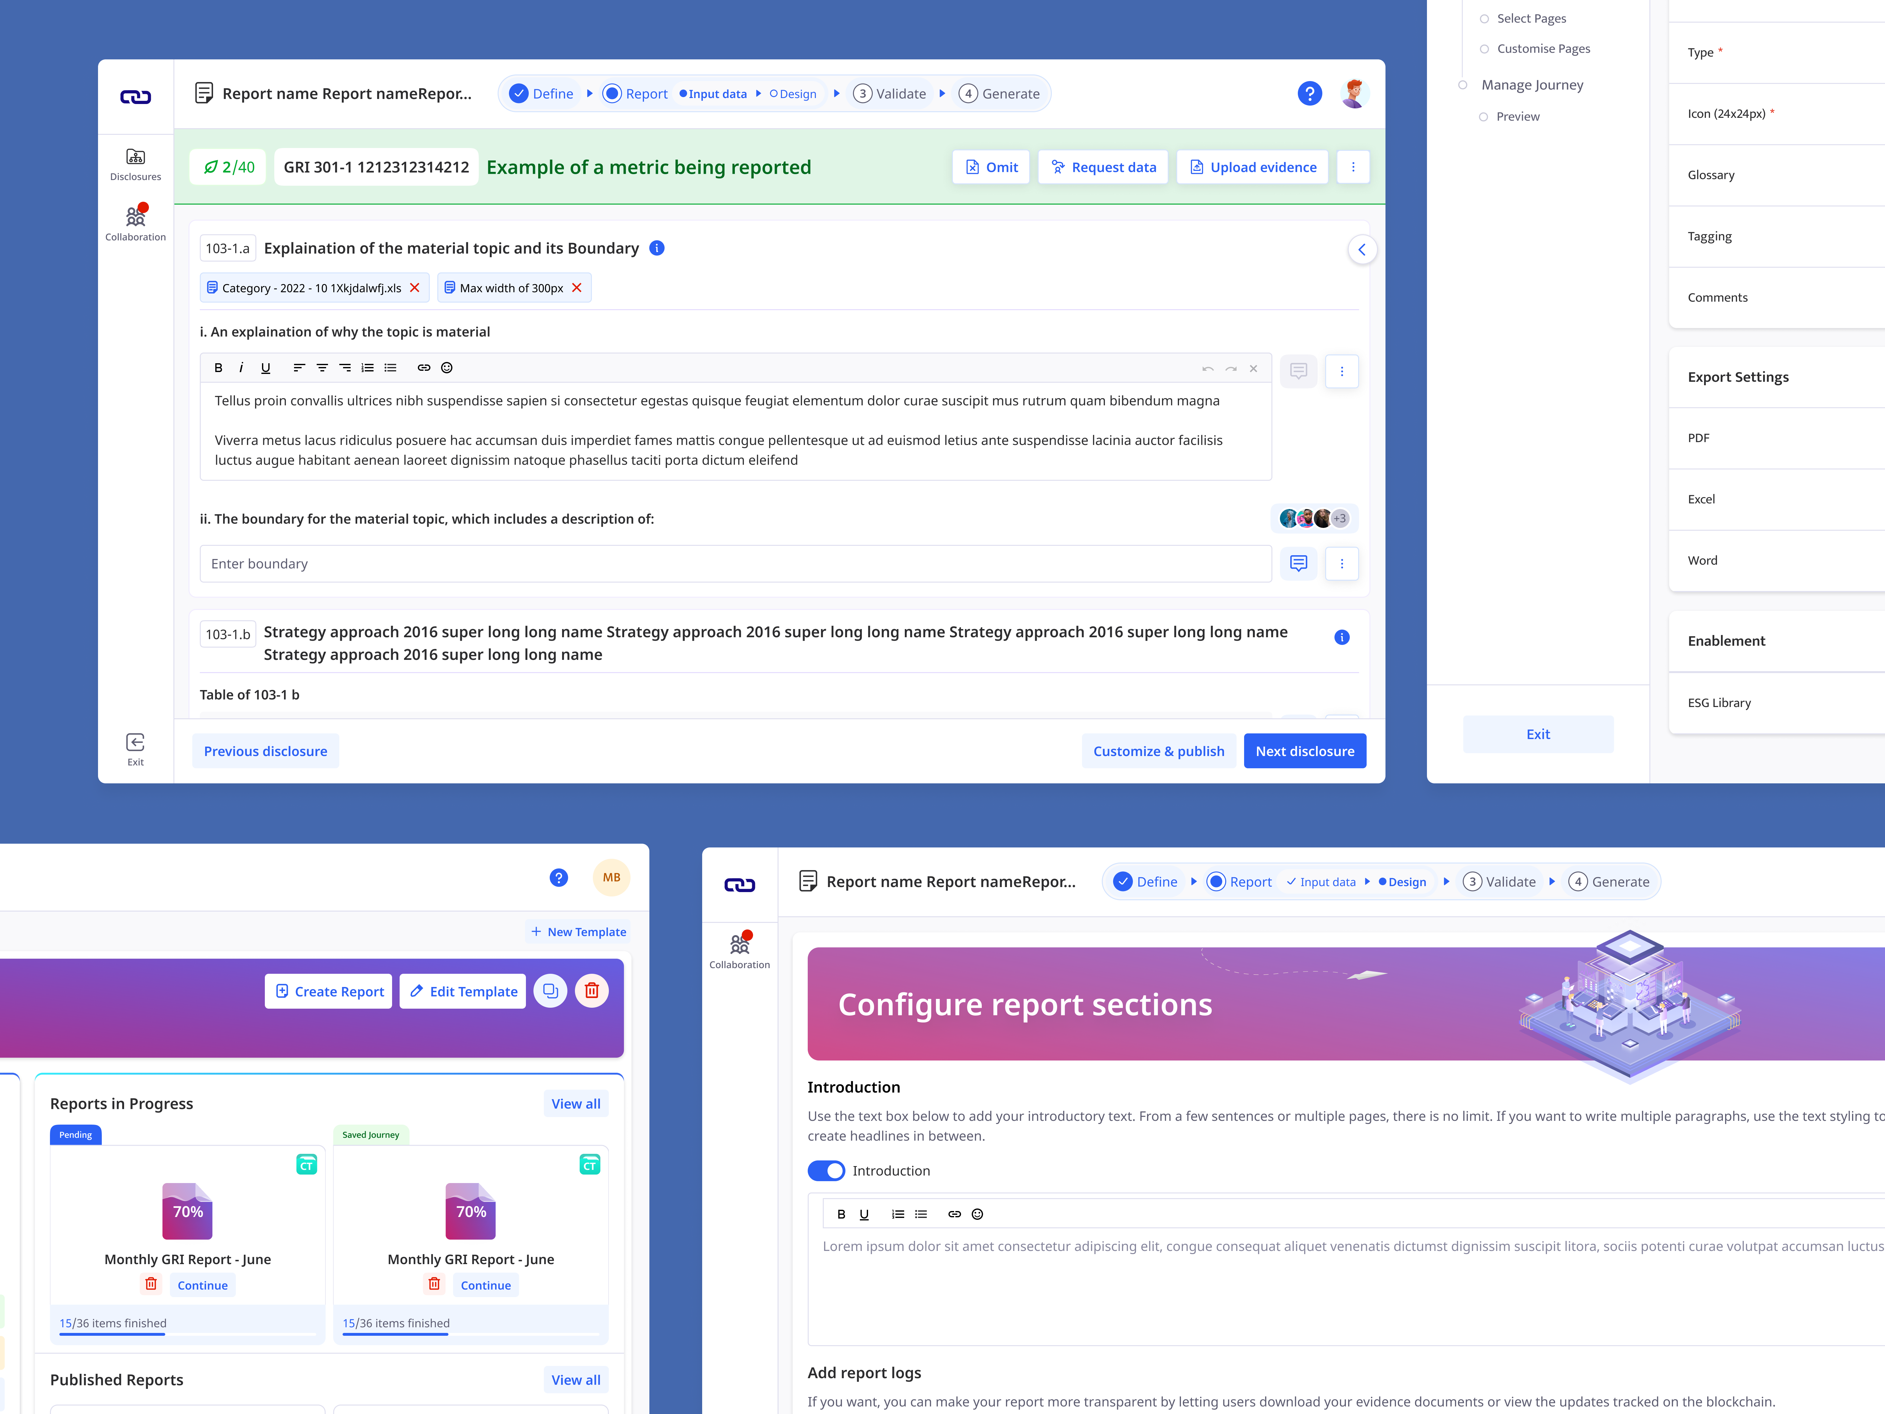Select the Select Pages step radio
This screenshot has height=1414, width=1885.
(1484, 19)
